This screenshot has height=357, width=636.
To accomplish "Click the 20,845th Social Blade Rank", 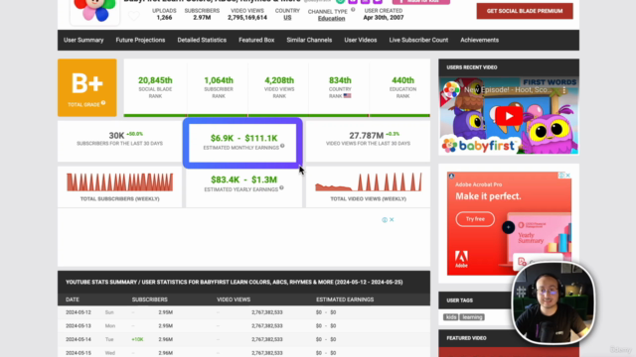I will click(155, 80).
